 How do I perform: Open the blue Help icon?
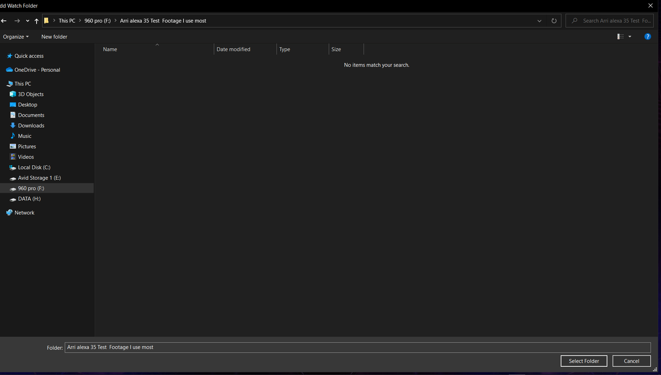pyautogui.click(x=648, y=37)
